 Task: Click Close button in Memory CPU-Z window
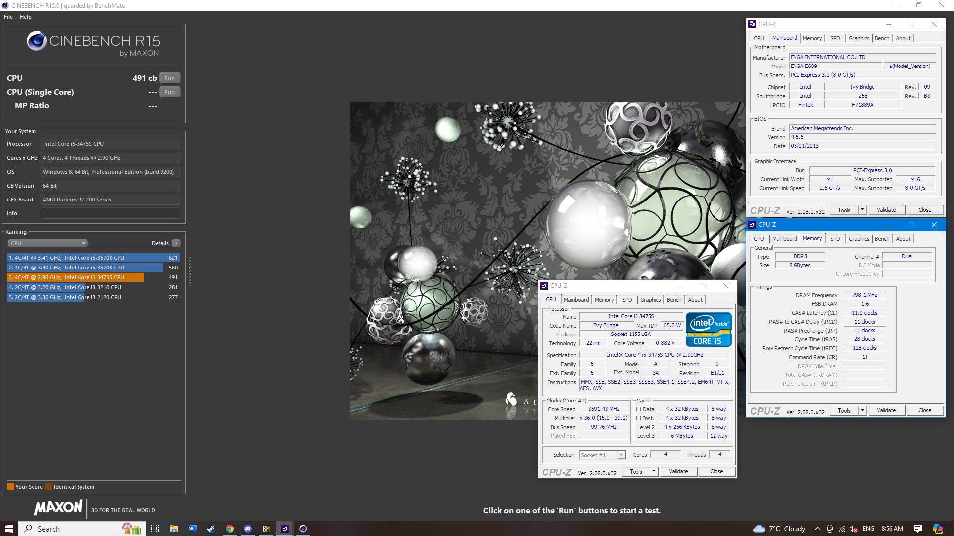925,411
